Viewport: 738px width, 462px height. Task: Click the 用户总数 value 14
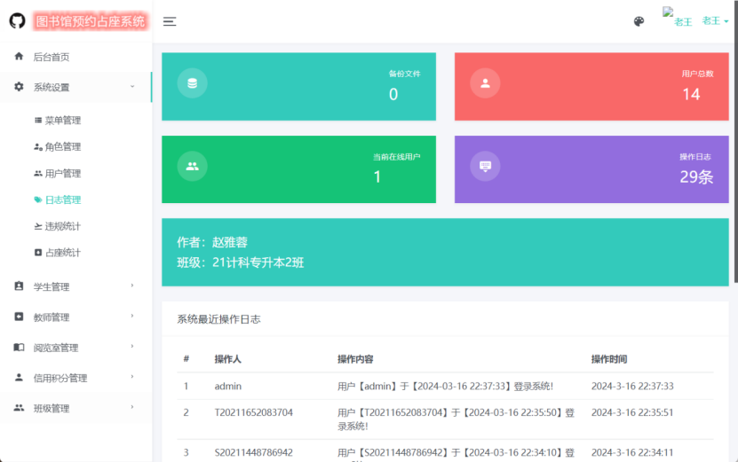pyautogui.click(x=692, y=95)
